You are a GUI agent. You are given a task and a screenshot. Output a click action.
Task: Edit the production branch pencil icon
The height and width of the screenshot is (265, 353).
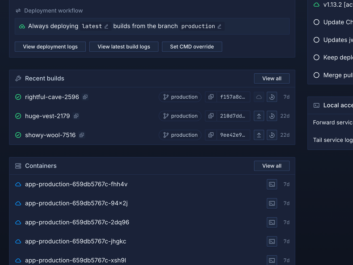[x=219, y=26]
